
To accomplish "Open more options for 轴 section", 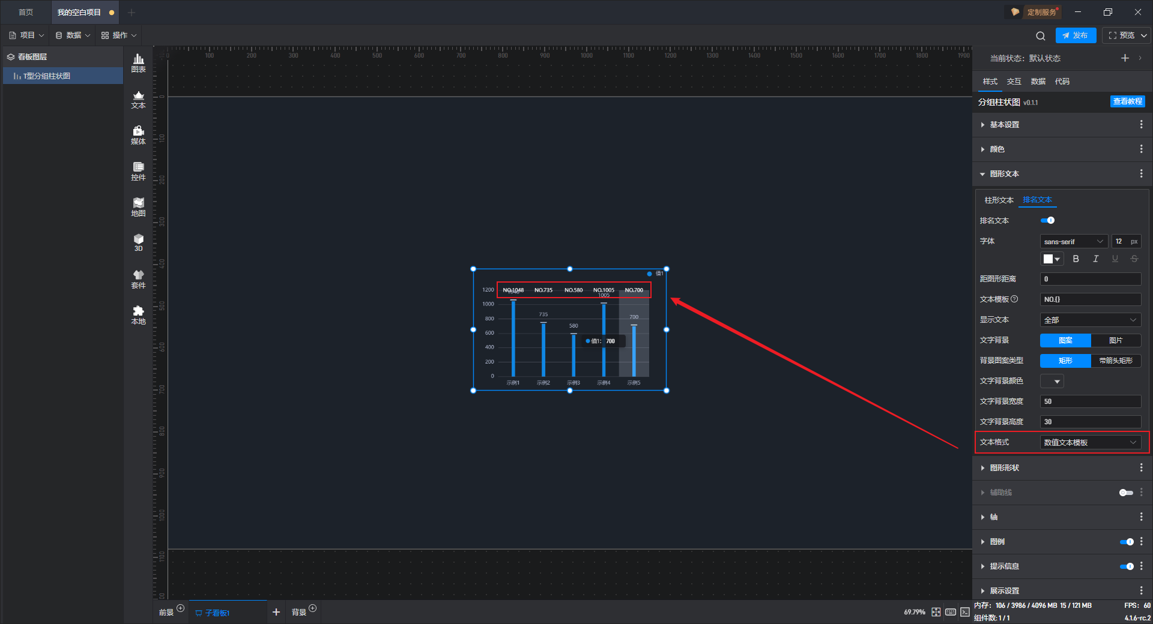I will click(x=1141, y=517).
